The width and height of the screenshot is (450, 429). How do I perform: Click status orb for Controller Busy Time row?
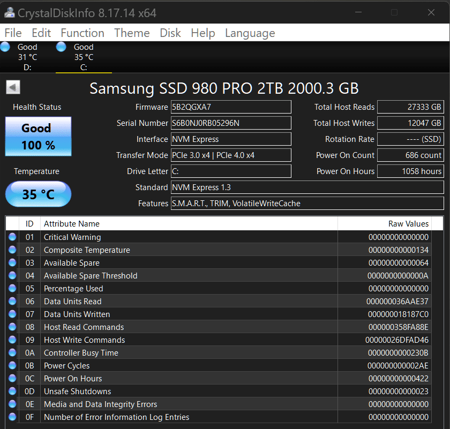click(x=12, y=352)
